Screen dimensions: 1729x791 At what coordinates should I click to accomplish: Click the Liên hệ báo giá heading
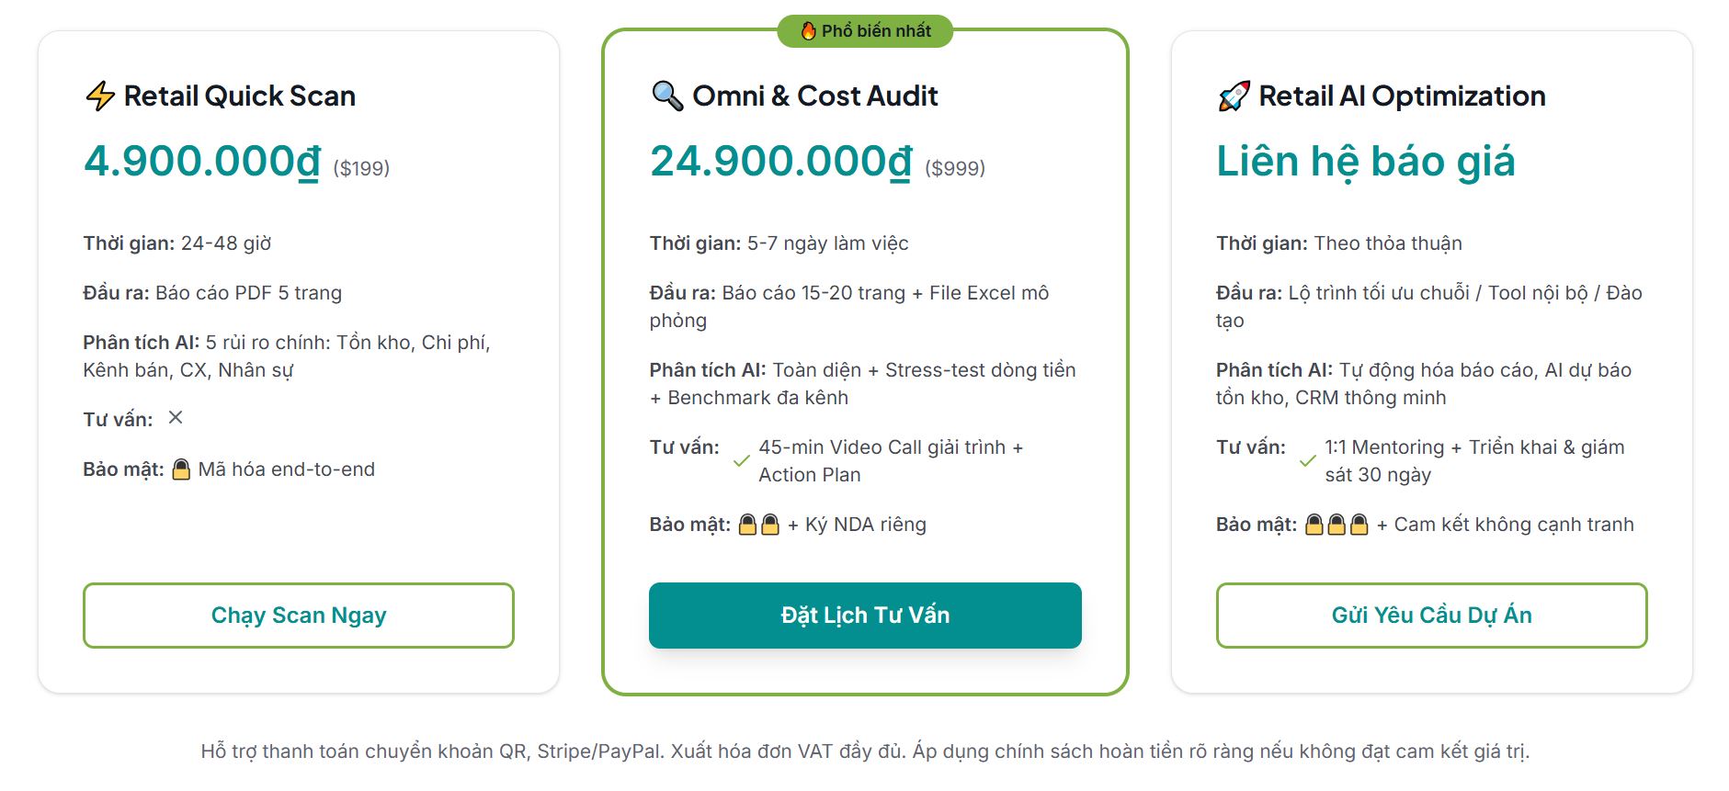1365,162
